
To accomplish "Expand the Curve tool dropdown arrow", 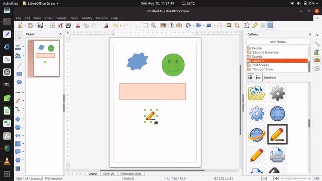I will pyautogui.click(x=23, y=101).
